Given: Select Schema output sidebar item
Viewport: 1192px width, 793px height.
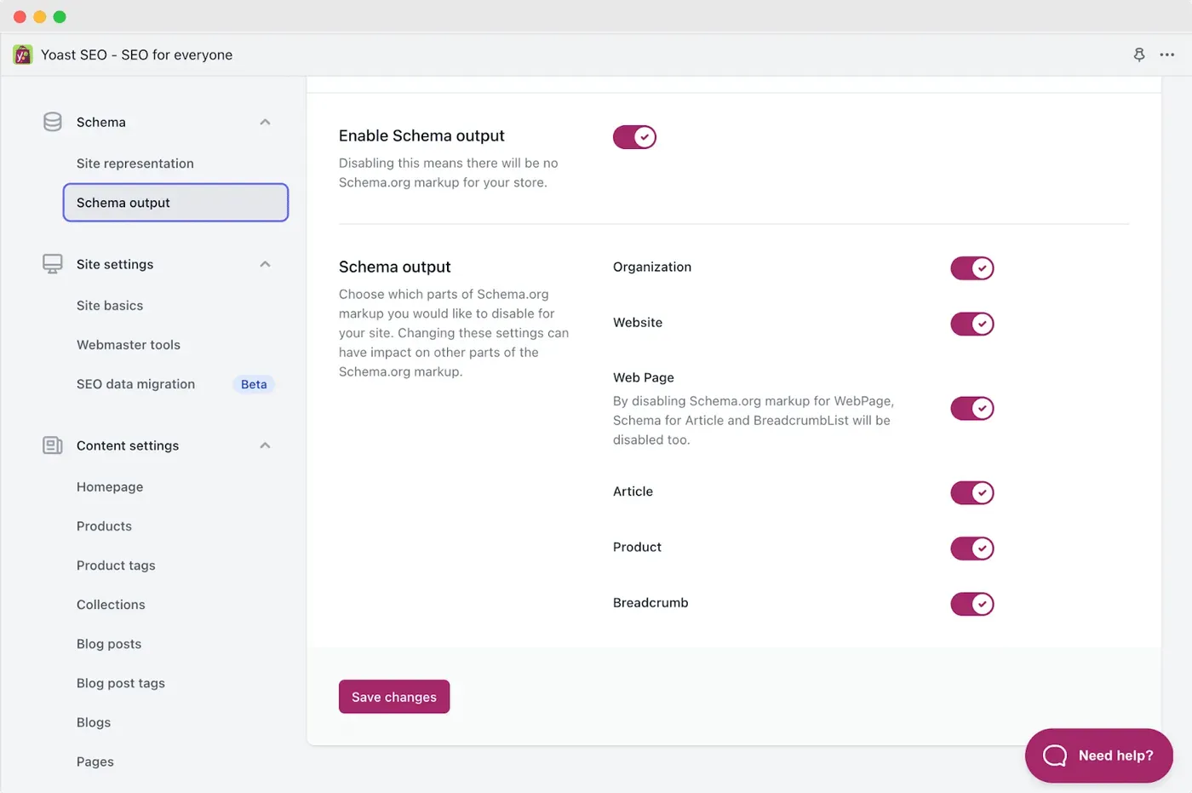Looking at the screenshot, I should 175,203.
